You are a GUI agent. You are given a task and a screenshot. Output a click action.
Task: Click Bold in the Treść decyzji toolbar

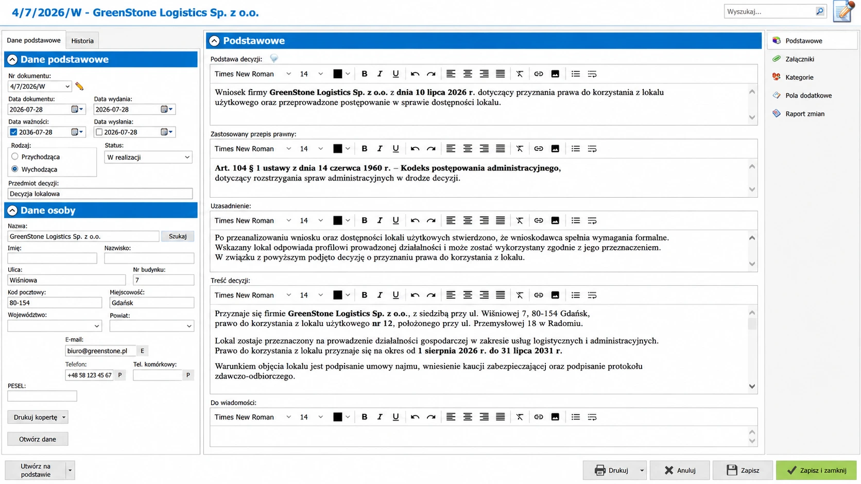(364, 295)
